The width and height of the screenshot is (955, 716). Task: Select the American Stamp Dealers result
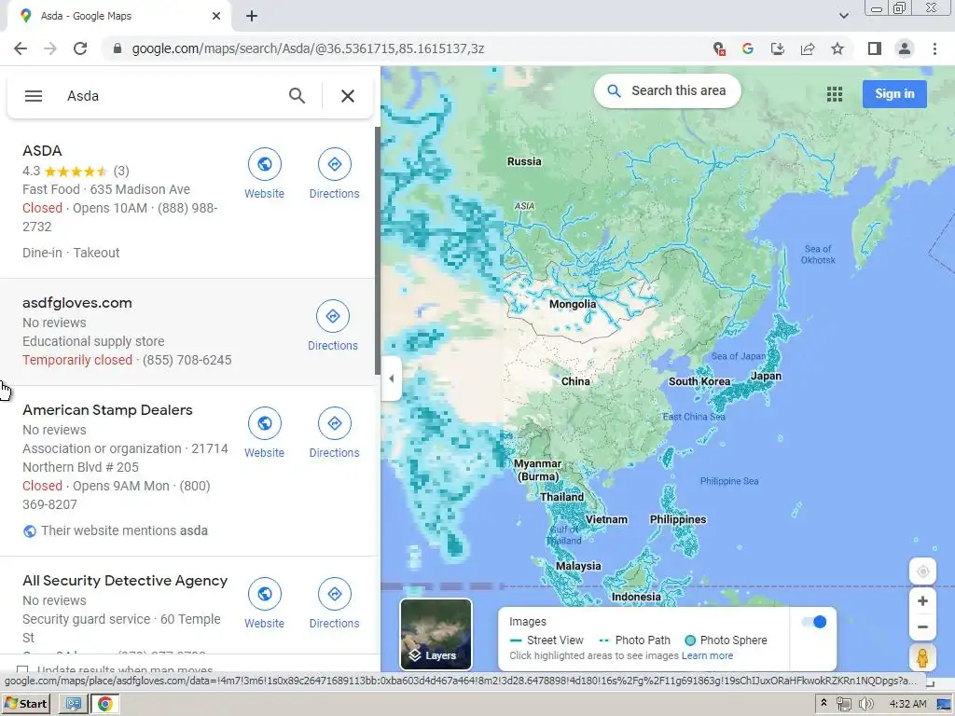coord(108,410)
